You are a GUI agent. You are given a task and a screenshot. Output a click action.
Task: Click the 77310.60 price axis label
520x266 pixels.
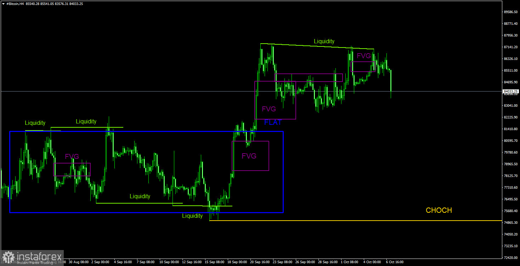point(511,187)
